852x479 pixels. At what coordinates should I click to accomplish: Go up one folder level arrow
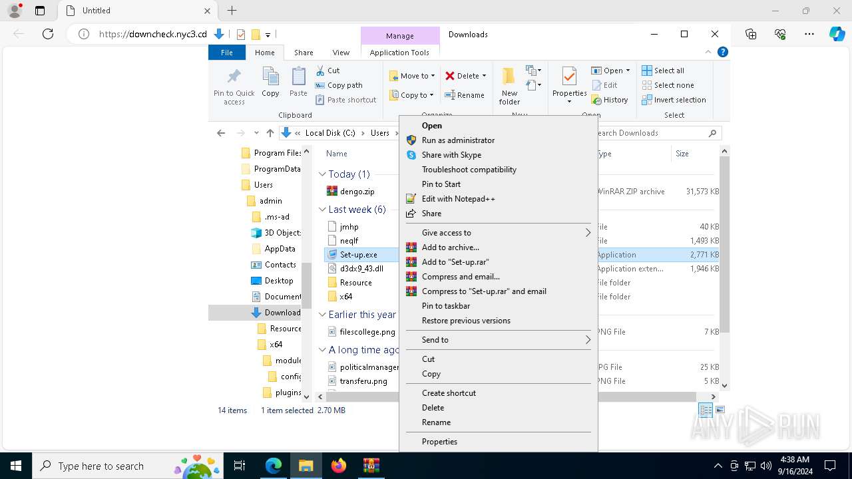point(270,133)
